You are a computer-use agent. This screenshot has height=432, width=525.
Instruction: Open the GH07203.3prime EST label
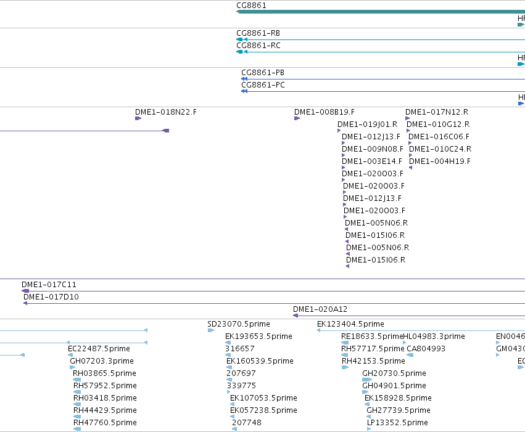(x=102, y=361)
